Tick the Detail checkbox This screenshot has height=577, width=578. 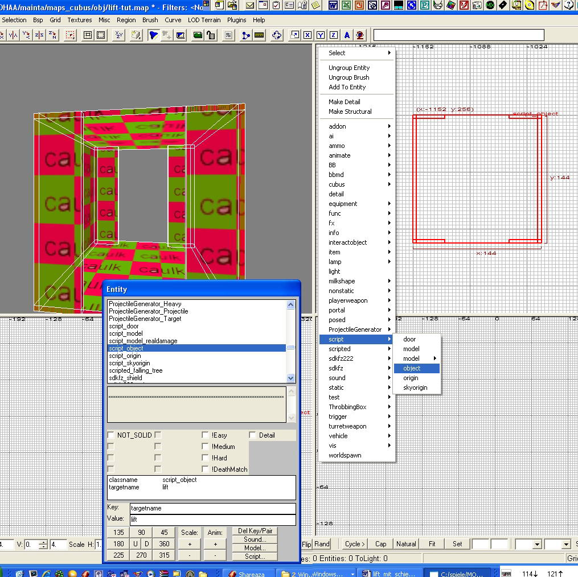click(x=252, y=435)
